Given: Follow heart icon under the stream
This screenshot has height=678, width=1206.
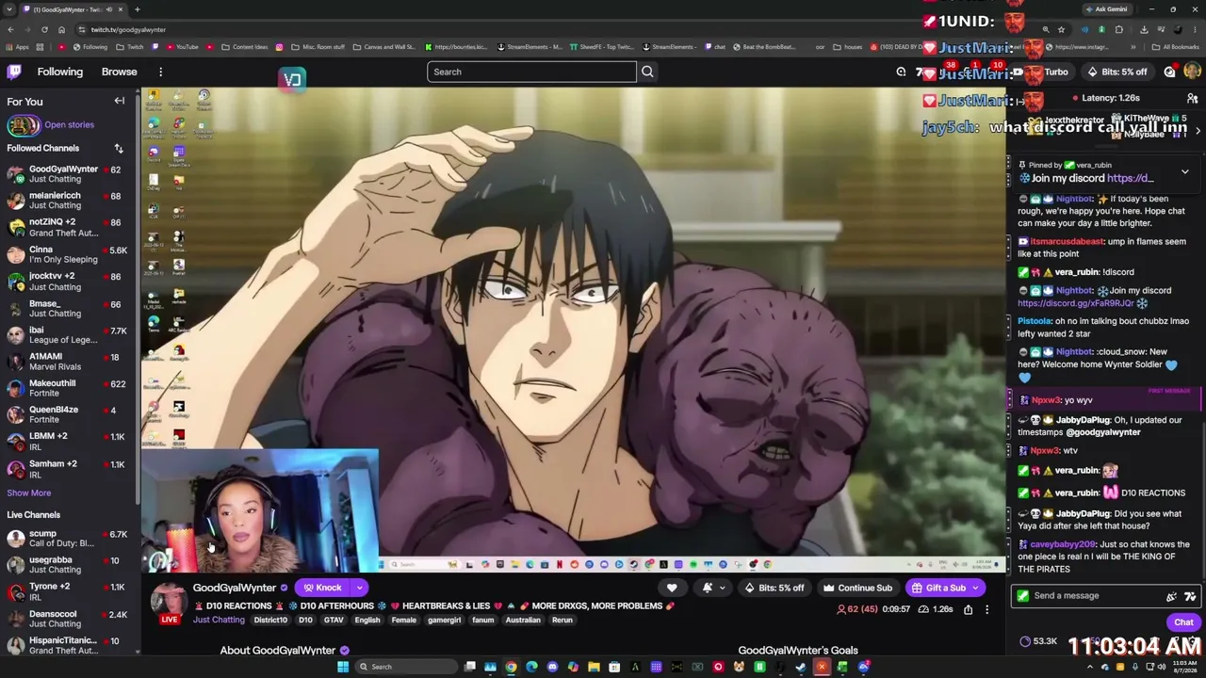Looking at the screenshot, I should click(672, 588).
